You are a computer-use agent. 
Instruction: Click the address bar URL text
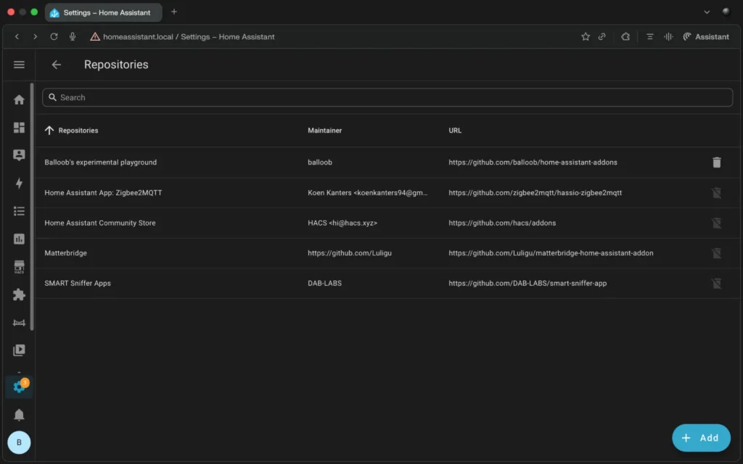click(x=189, y=36)
